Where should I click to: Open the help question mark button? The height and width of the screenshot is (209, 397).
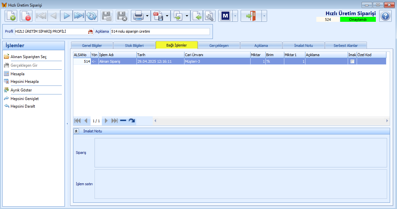[x=385, y=16]
